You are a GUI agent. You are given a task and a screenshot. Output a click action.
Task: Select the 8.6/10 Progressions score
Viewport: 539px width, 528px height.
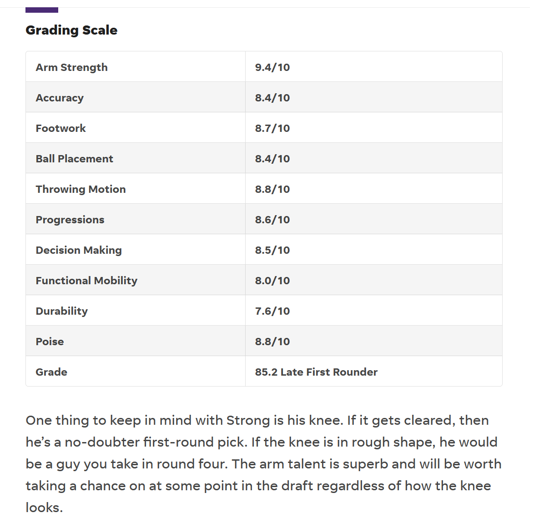(x=272, y=220)
